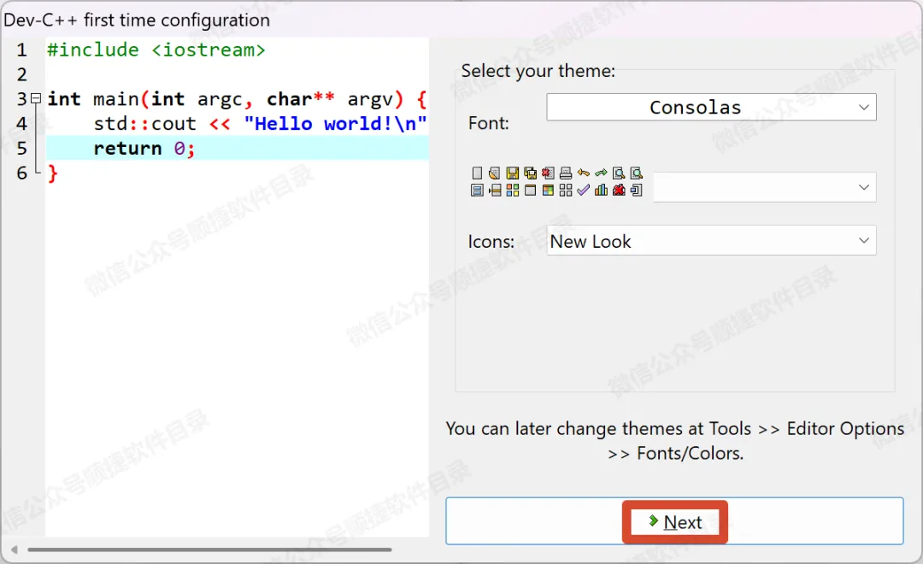Click the 'Icons:' label

[x=491, y=241]
